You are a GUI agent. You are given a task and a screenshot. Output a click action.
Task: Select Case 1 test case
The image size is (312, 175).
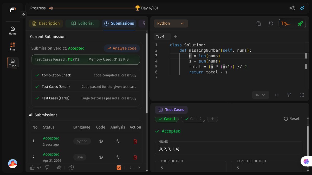point(167,119)
